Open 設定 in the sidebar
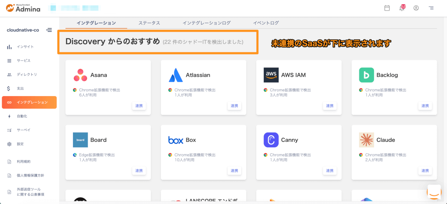 29,144
